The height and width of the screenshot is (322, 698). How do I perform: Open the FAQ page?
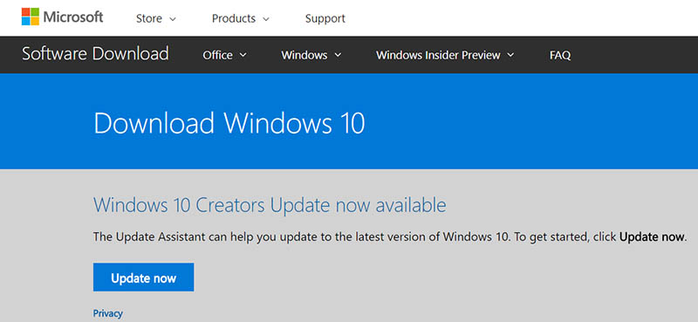560,55
